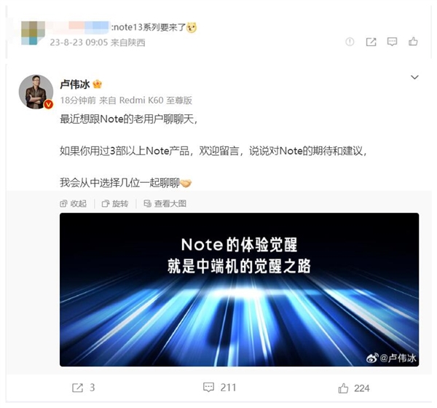
Task: Collapse the image with 收起
Action: tap(73, 203)
